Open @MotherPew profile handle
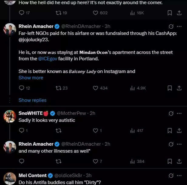 tap(71, 113)
